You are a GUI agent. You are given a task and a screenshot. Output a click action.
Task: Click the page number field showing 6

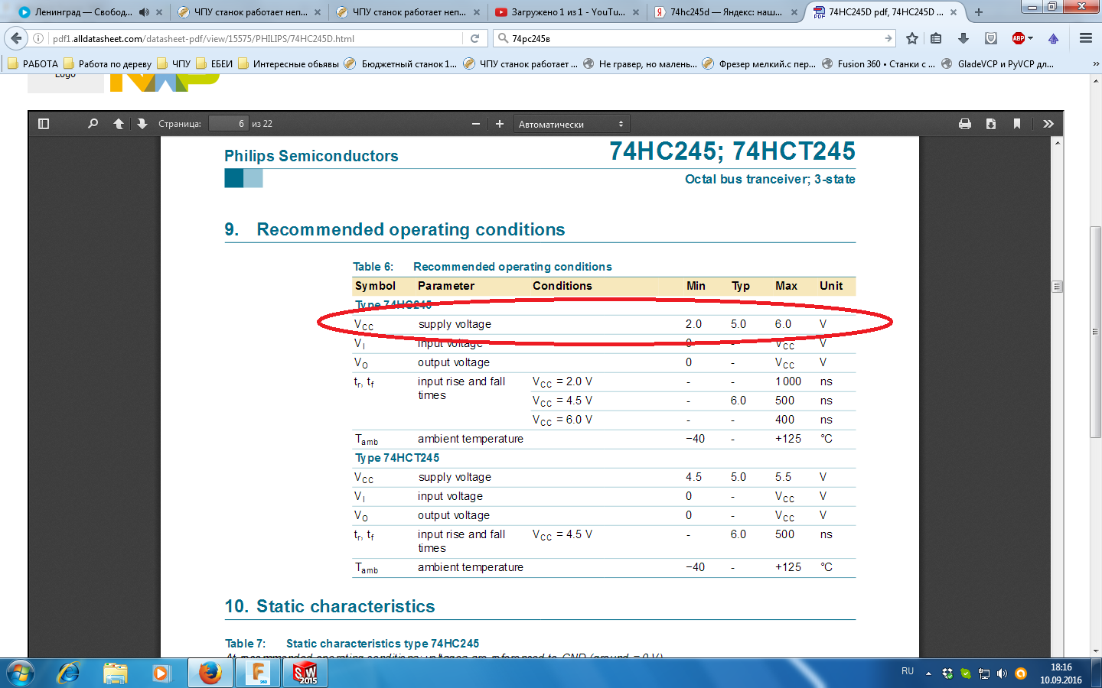[x=228, y=124]
